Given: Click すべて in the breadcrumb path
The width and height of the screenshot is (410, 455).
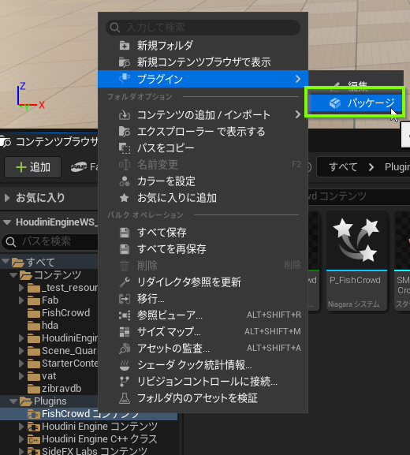Looking at the screenshot, I should [343, 167].
